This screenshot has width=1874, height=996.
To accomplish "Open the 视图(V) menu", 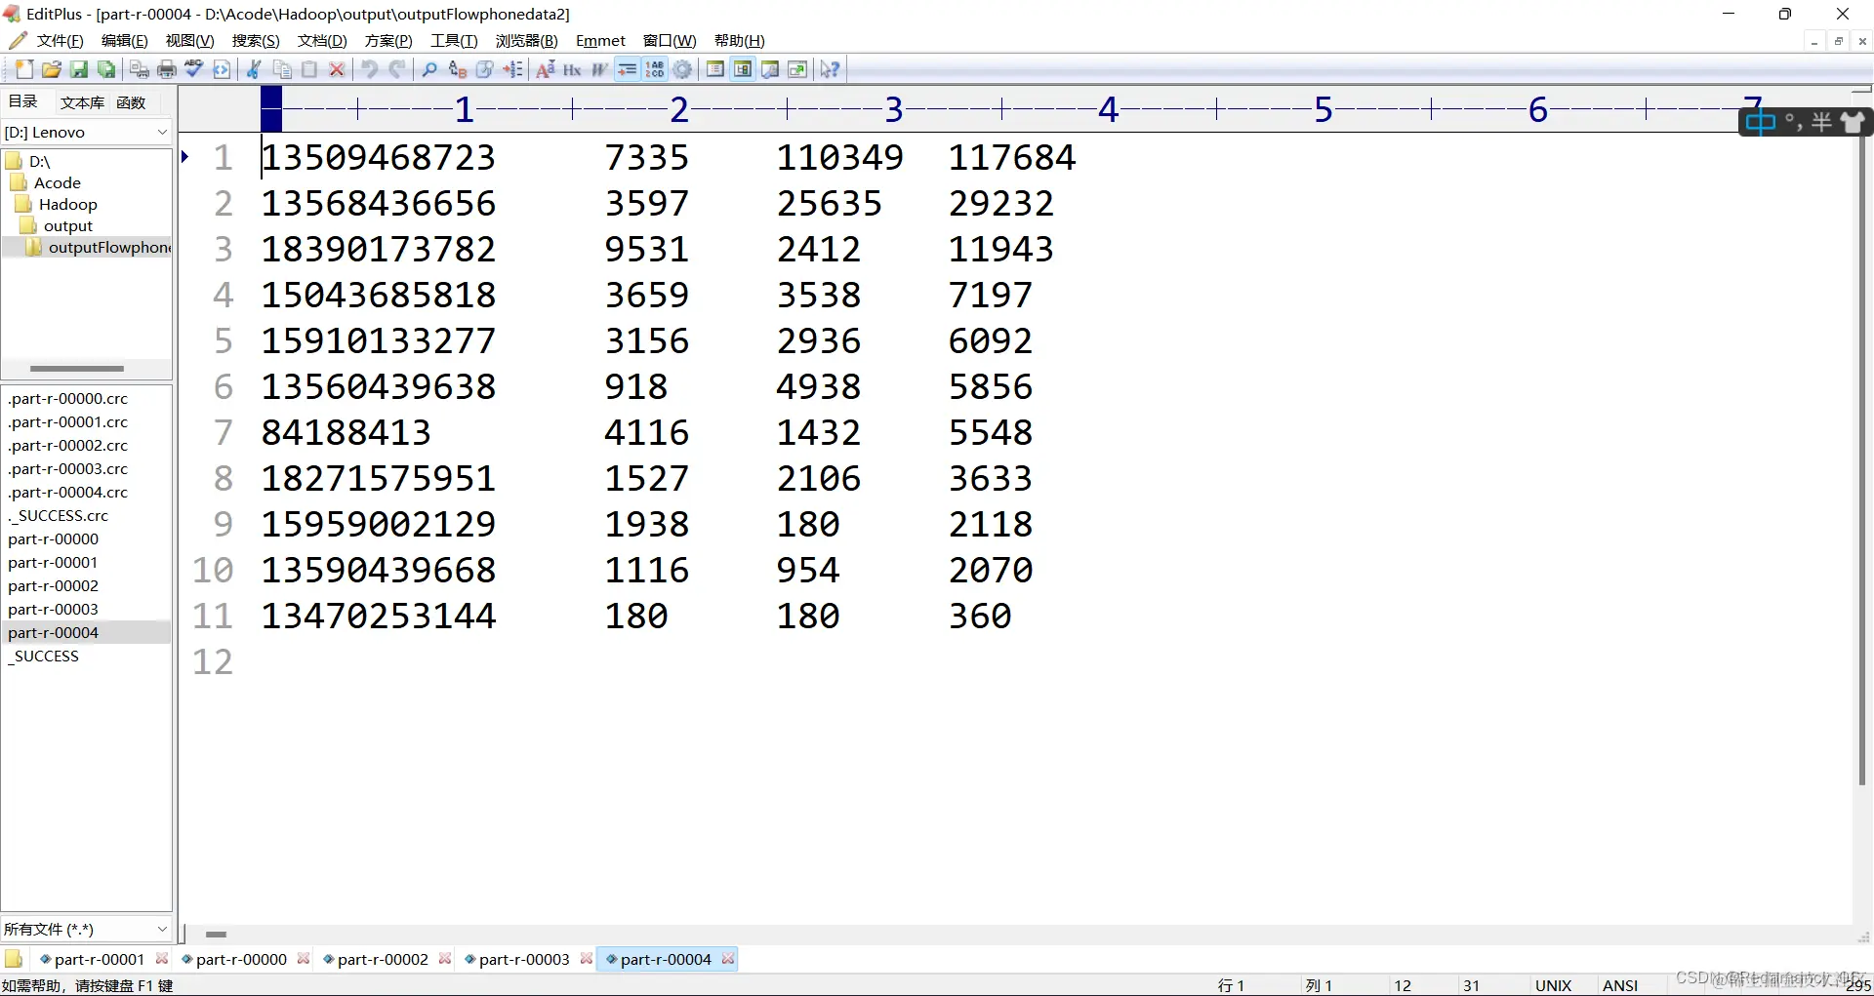I will point(189,41).
